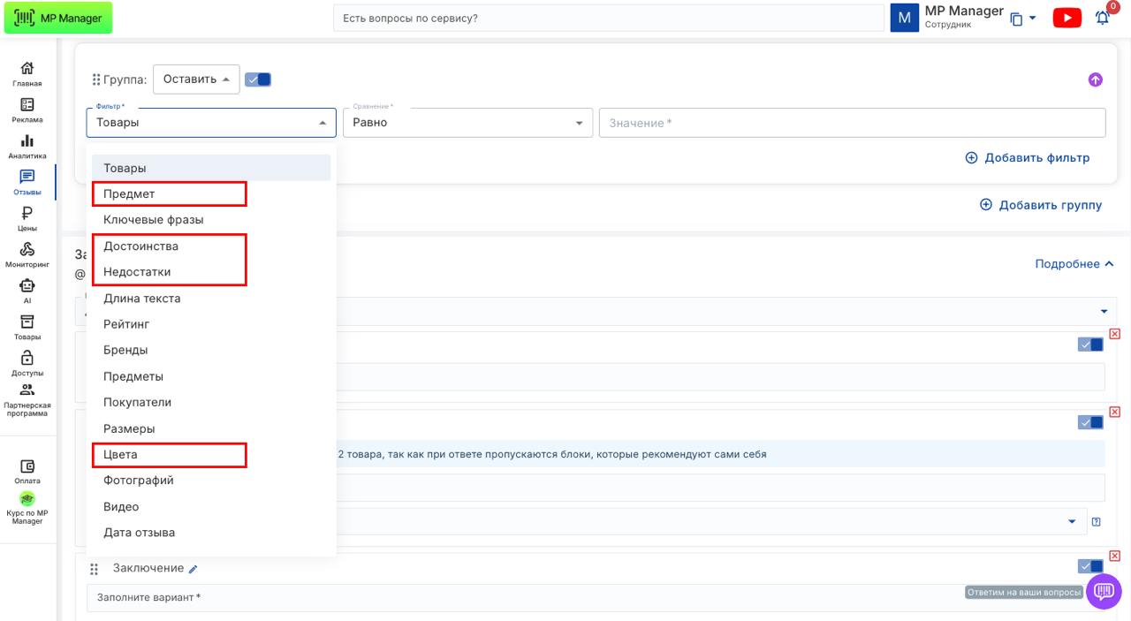Open the Группа Оставить dropdown
The height and width of the screenshot is (621, 1131).
195,80
